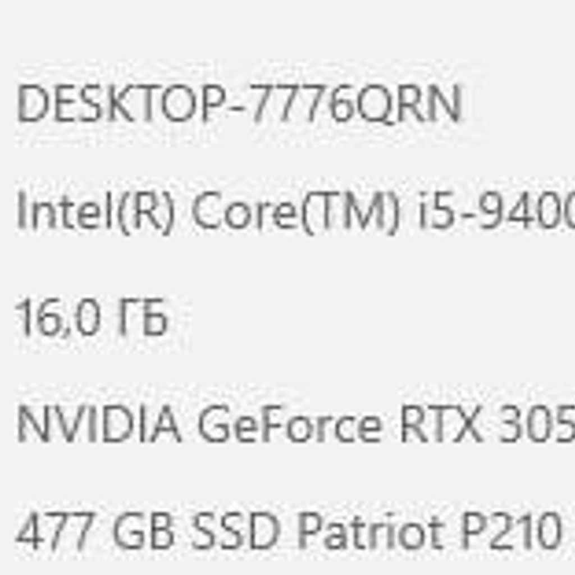Click the word NVIDIA

point(99,424)
